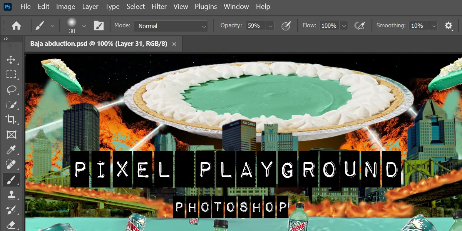
Task: Enable airbrush mode in options bar
Action: pyautogui.click(x=360, y=25)
